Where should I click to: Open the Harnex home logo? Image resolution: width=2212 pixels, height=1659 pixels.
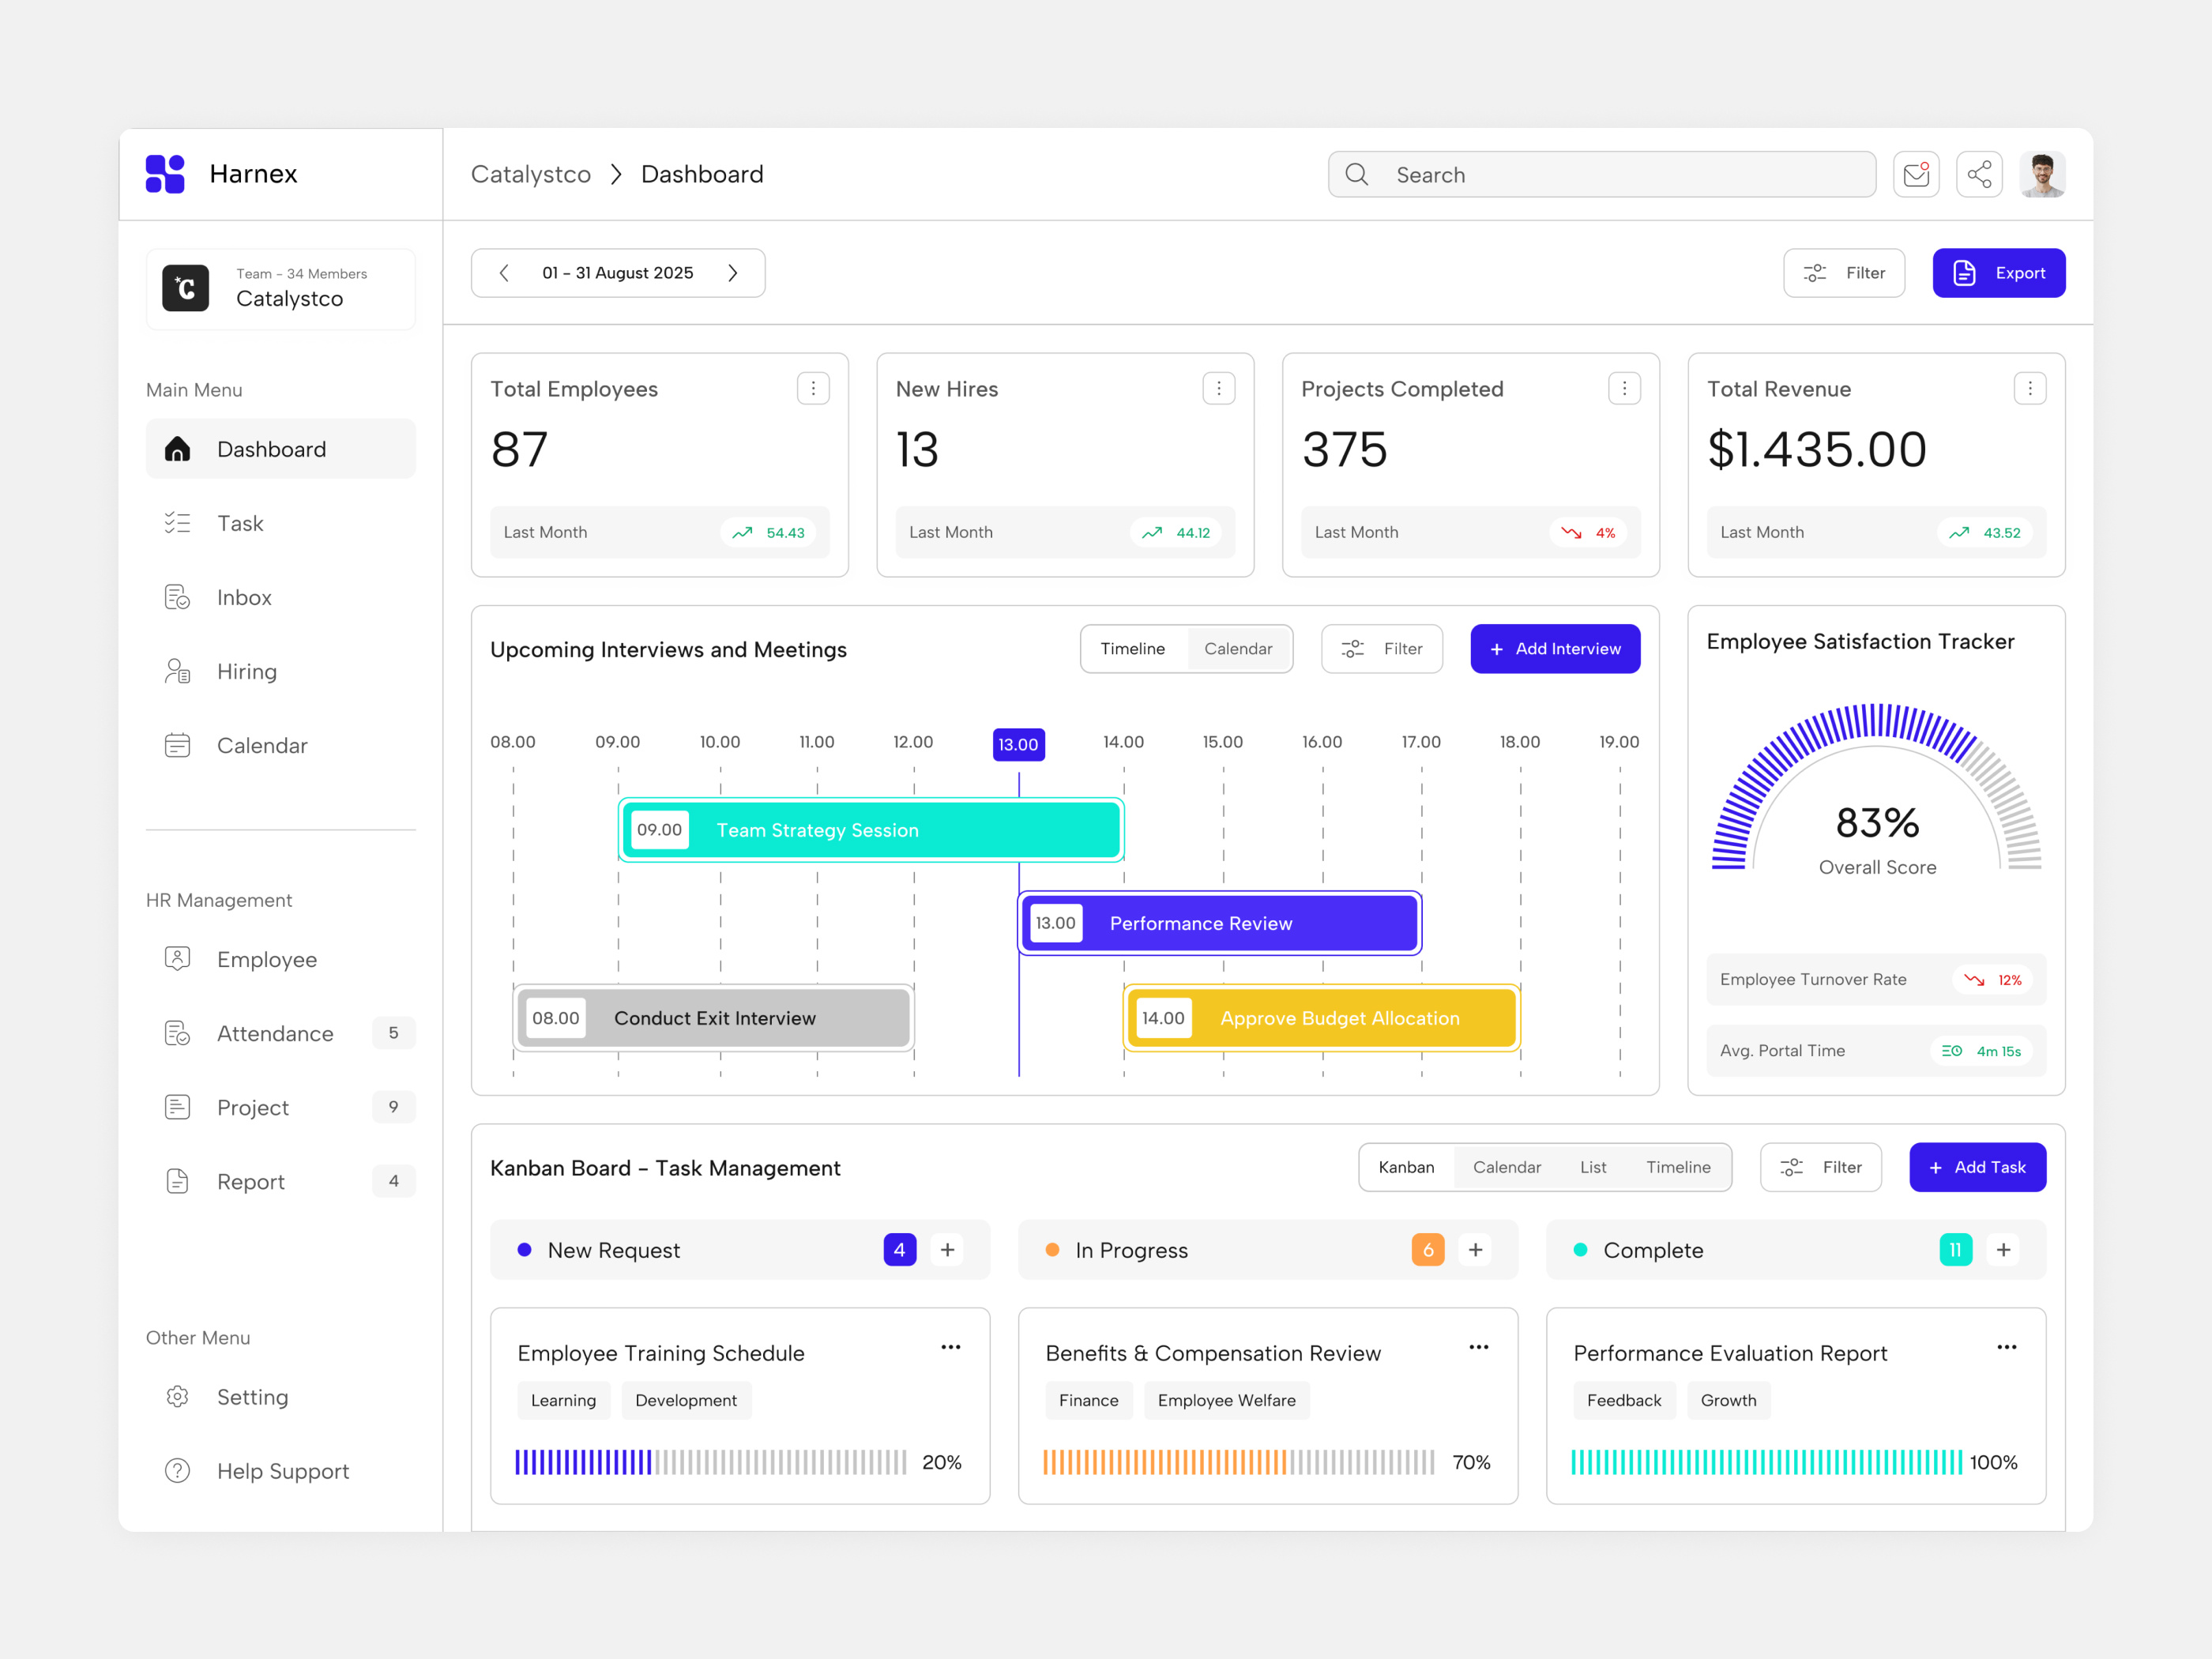165,174
